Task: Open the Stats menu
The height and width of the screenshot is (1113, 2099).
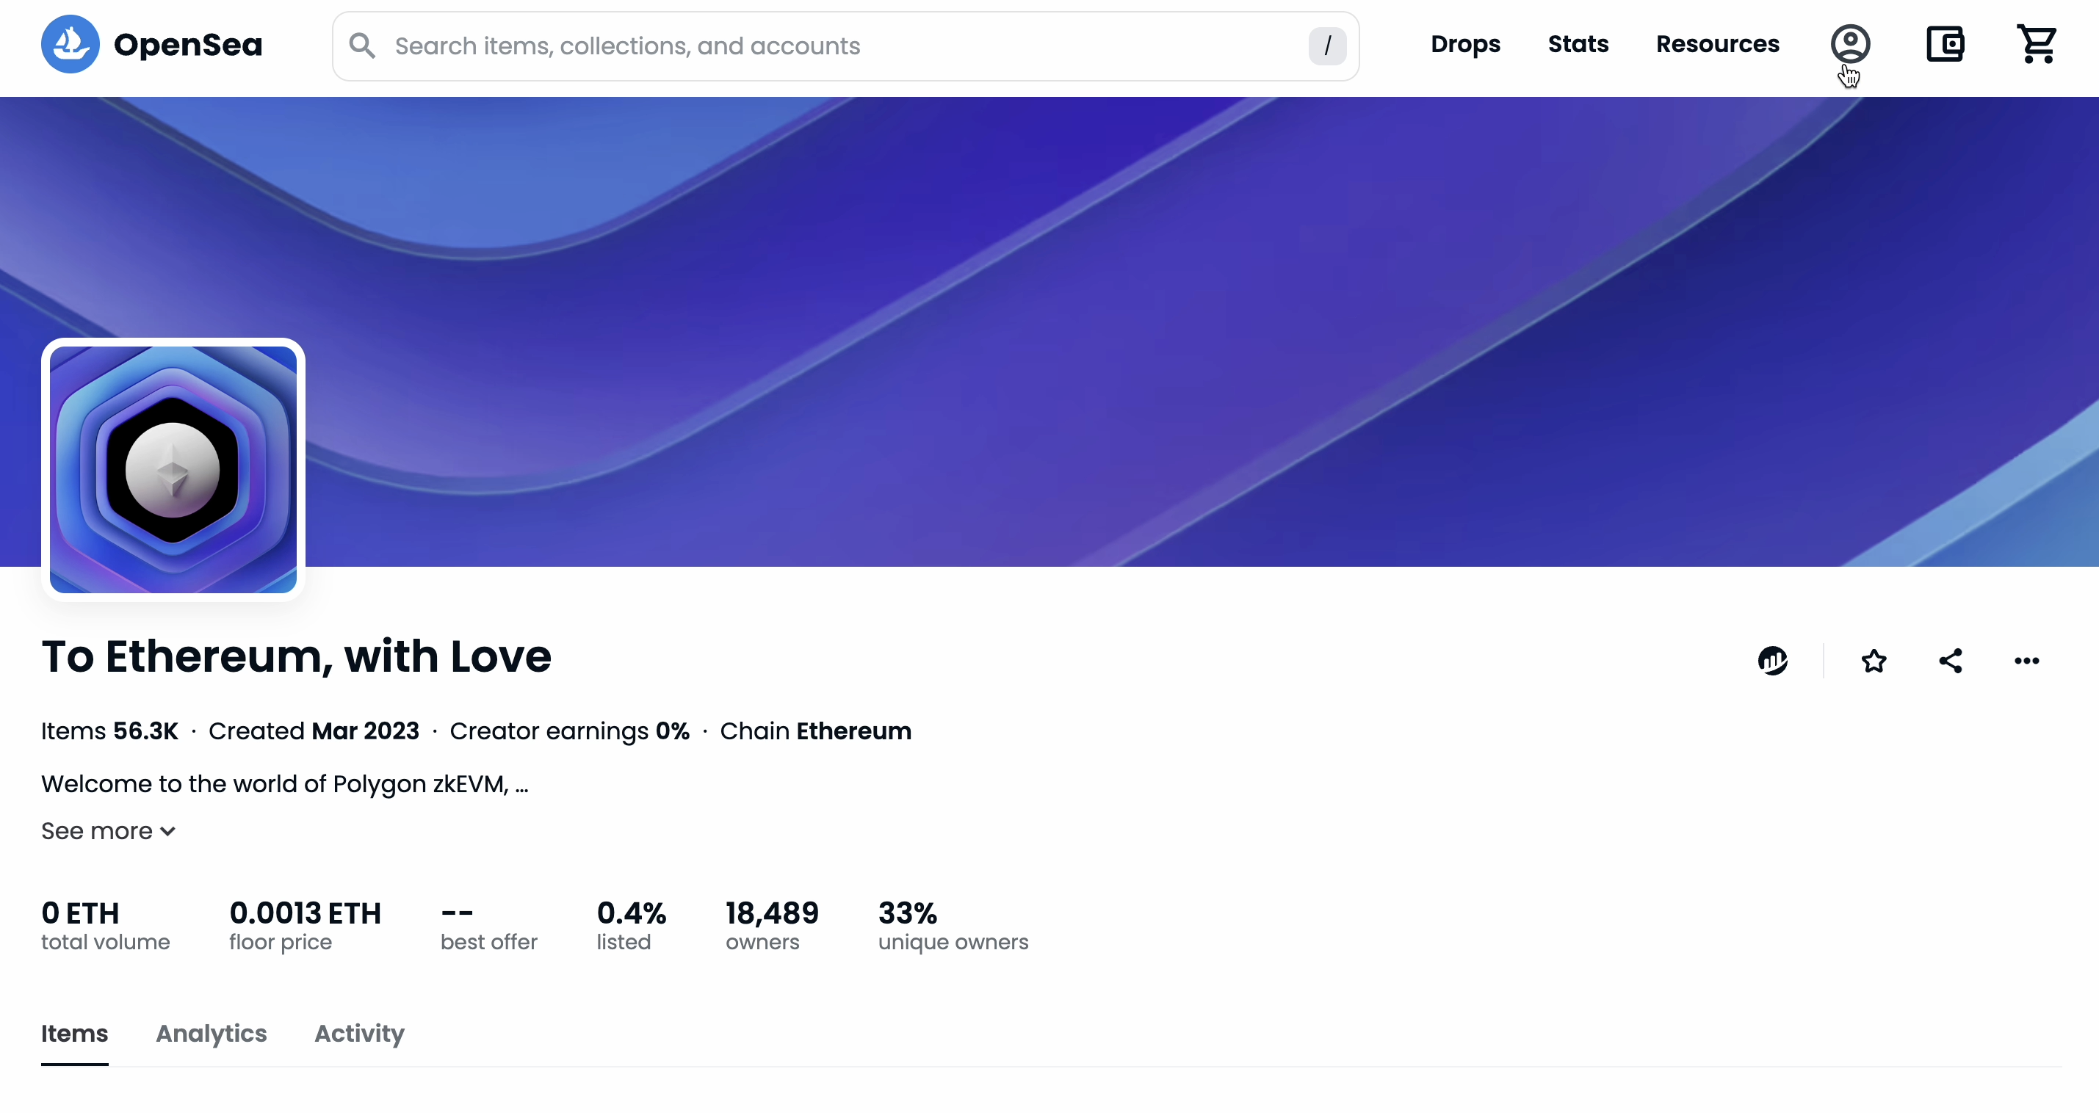Action: coord(1578,44)
